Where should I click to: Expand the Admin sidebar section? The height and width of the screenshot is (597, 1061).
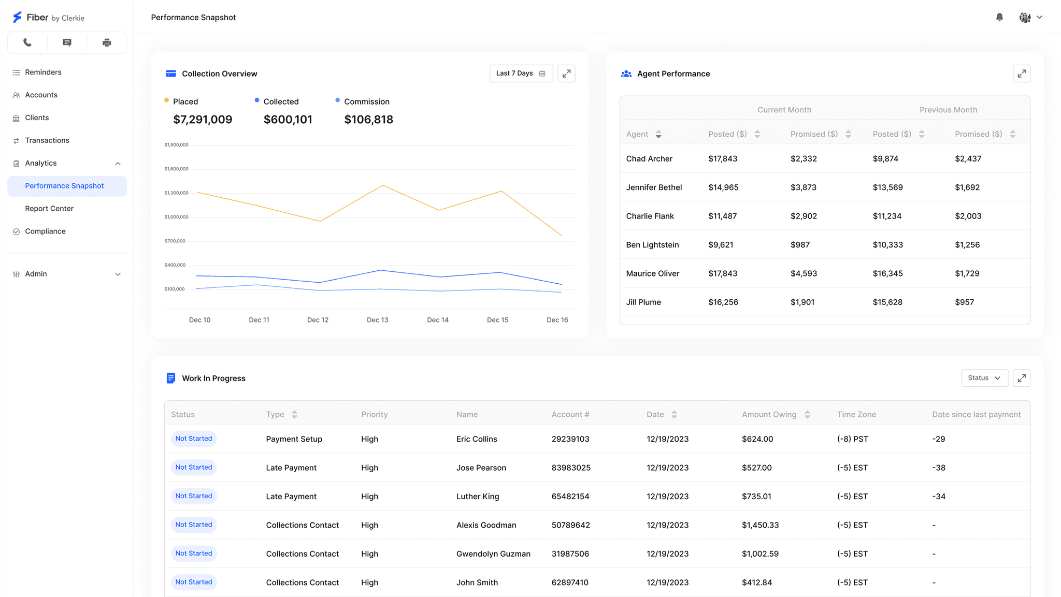point(67,274)
